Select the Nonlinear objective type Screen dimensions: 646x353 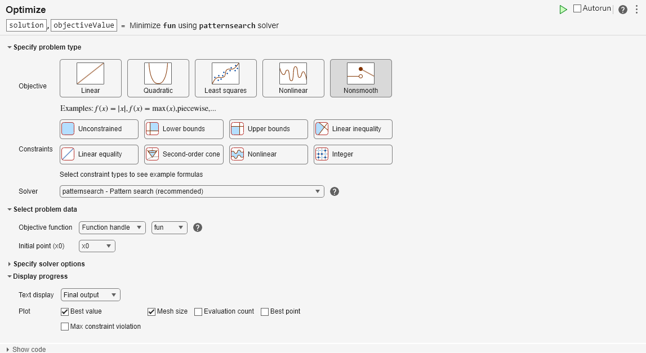point(293,78)
